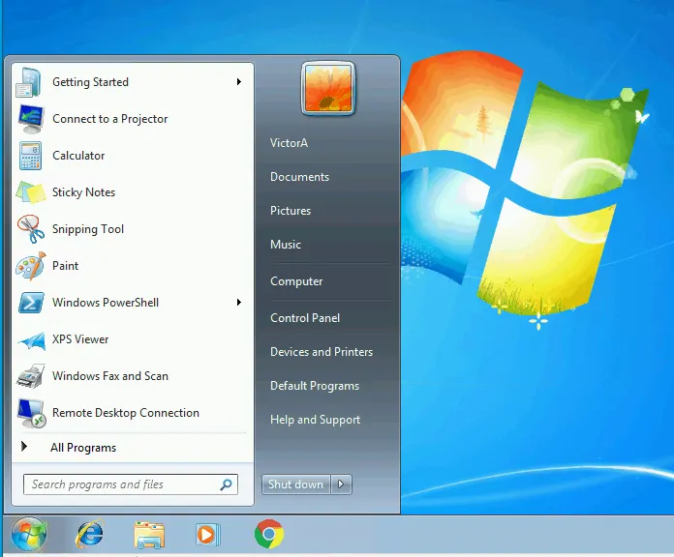Click the user account flower picture
674x557 pixels.
[328, 89]
